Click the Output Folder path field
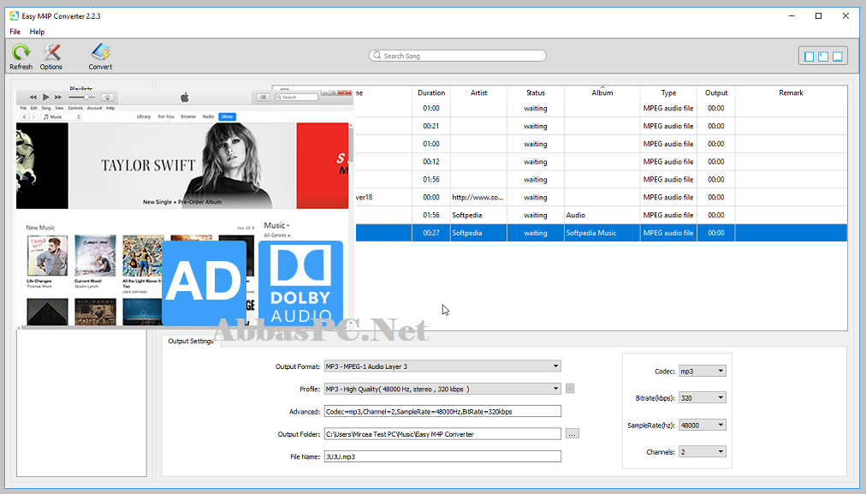The image size is (866, 494). click(442, 434)
